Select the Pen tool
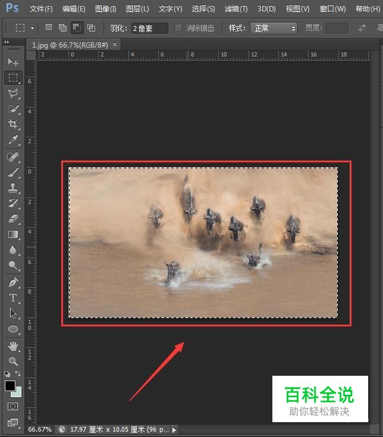The image size is (383, 437). coord(13,282)
